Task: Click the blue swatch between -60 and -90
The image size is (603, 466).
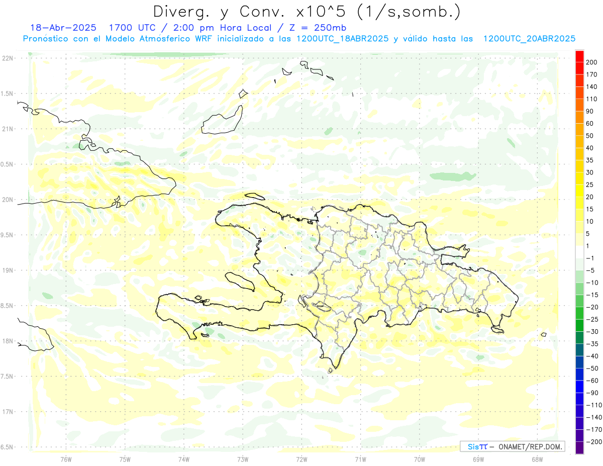Action: (579, 387)
